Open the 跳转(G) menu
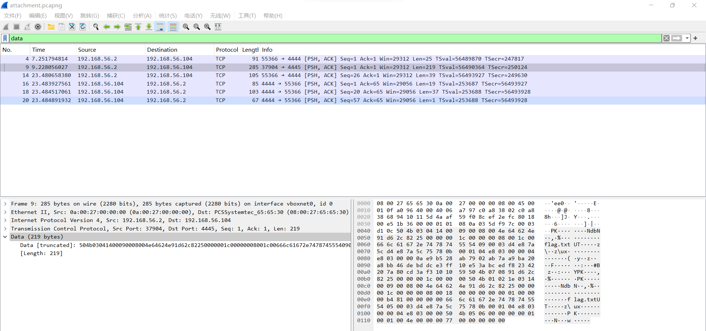 click(x=90, y=15)
